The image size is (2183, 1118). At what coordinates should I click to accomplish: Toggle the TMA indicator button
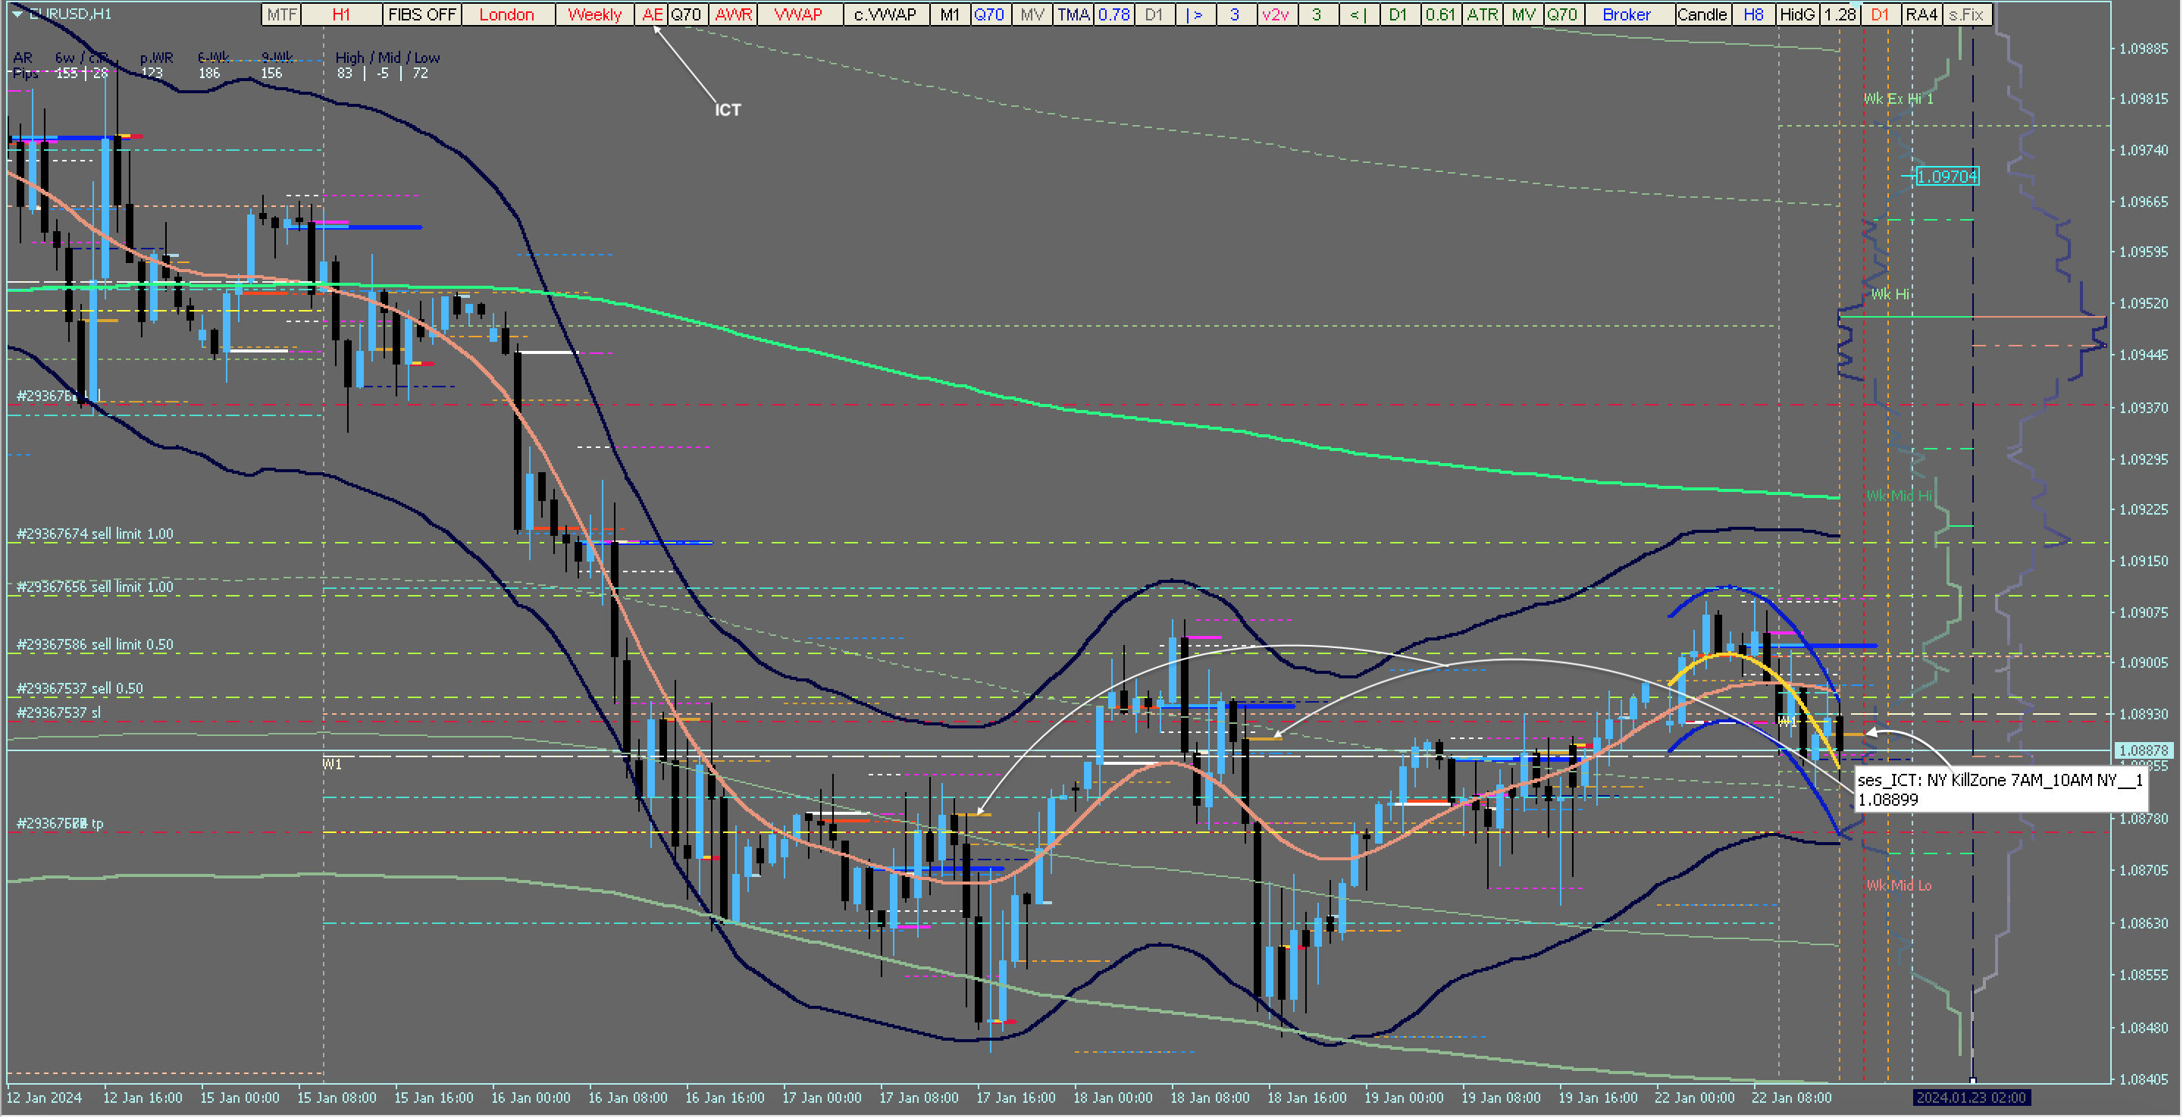(x=1073, y=14)
